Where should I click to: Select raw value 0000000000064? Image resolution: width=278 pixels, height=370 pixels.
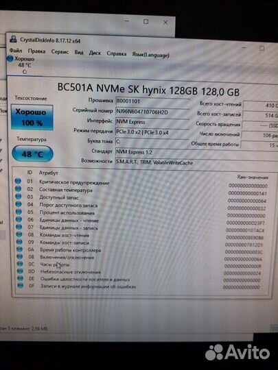(247, 201)
